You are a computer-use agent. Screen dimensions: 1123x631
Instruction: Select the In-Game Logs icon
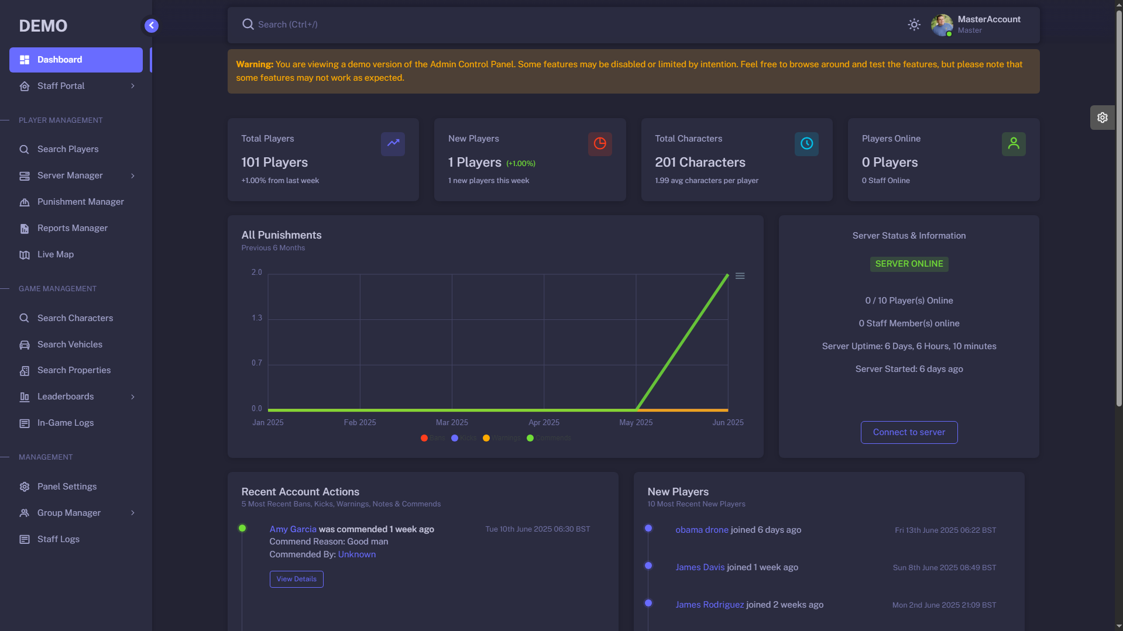tap(25, 422)
